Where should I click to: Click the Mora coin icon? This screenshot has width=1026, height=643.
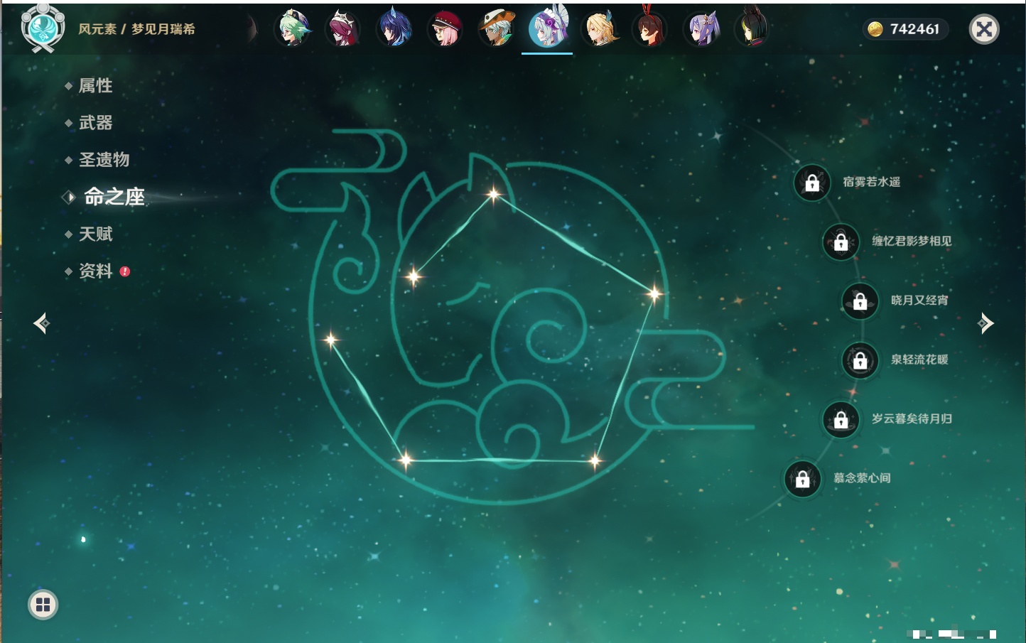[875, 29]
